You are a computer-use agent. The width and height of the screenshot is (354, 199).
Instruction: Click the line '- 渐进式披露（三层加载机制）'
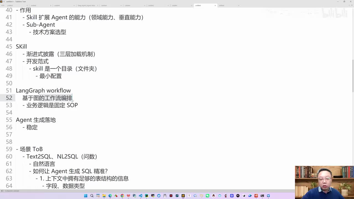[x=59, y=54]
